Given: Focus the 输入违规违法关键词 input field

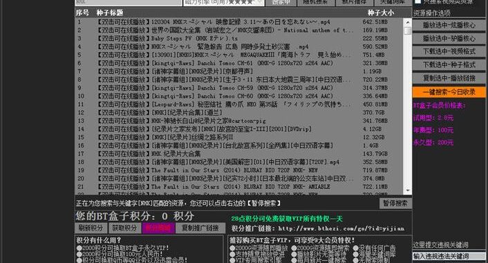Looking at the screenshot, I should 449,256.
